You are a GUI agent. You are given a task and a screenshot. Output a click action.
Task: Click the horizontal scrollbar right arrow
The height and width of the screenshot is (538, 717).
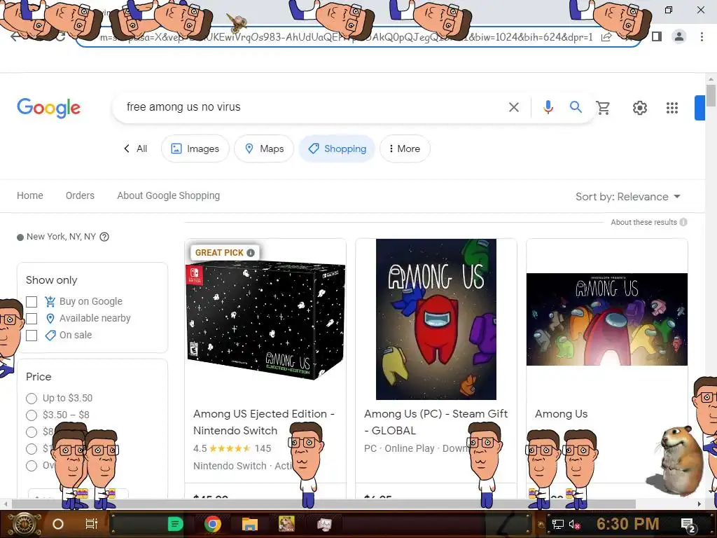tap(699, 504)
